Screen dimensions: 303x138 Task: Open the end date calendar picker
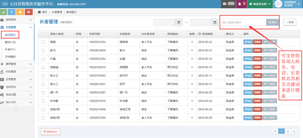pyautogui.click(x=215, y=22)
